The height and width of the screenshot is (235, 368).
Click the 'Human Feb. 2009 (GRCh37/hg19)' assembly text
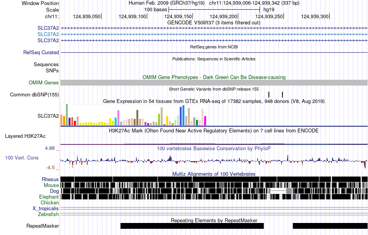(x=167, y=3)
